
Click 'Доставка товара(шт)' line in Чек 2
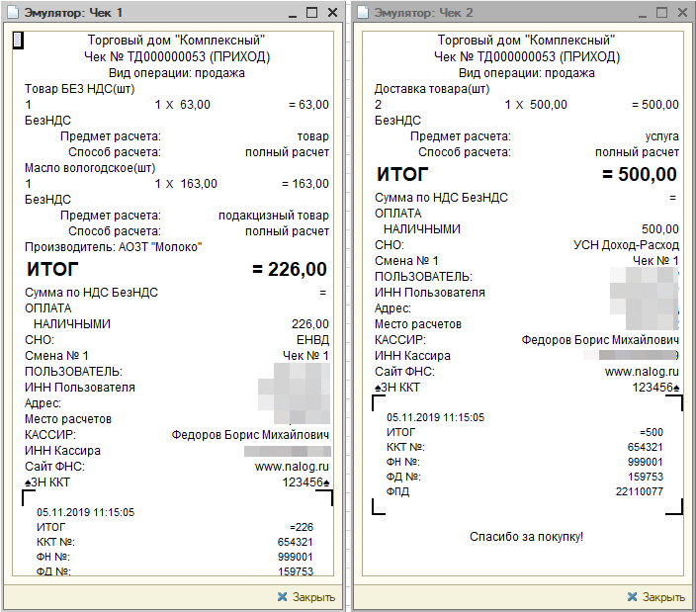click(x=432, y=89)
